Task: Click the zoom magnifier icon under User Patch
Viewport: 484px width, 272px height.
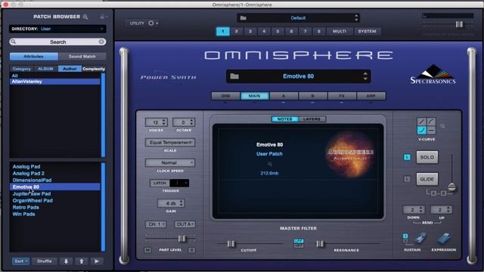Action: click(x=269, y=164)
